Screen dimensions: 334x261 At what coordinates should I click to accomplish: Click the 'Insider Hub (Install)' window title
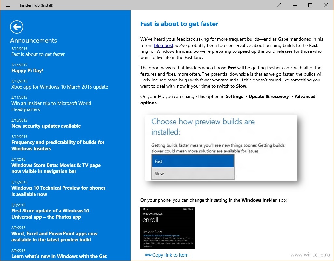click(x=36, y=5)
